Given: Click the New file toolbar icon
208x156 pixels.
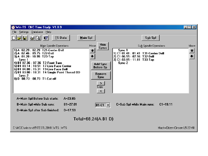Looking at the screenshot, I should [13, 38].
